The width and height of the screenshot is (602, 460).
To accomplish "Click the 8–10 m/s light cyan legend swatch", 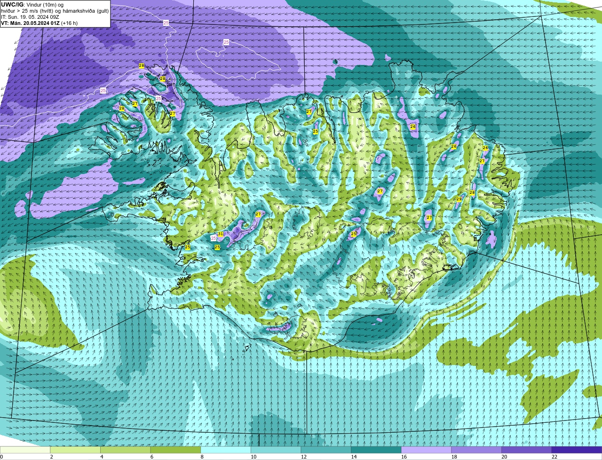I will pyautogui.click(x=226, y=450).
